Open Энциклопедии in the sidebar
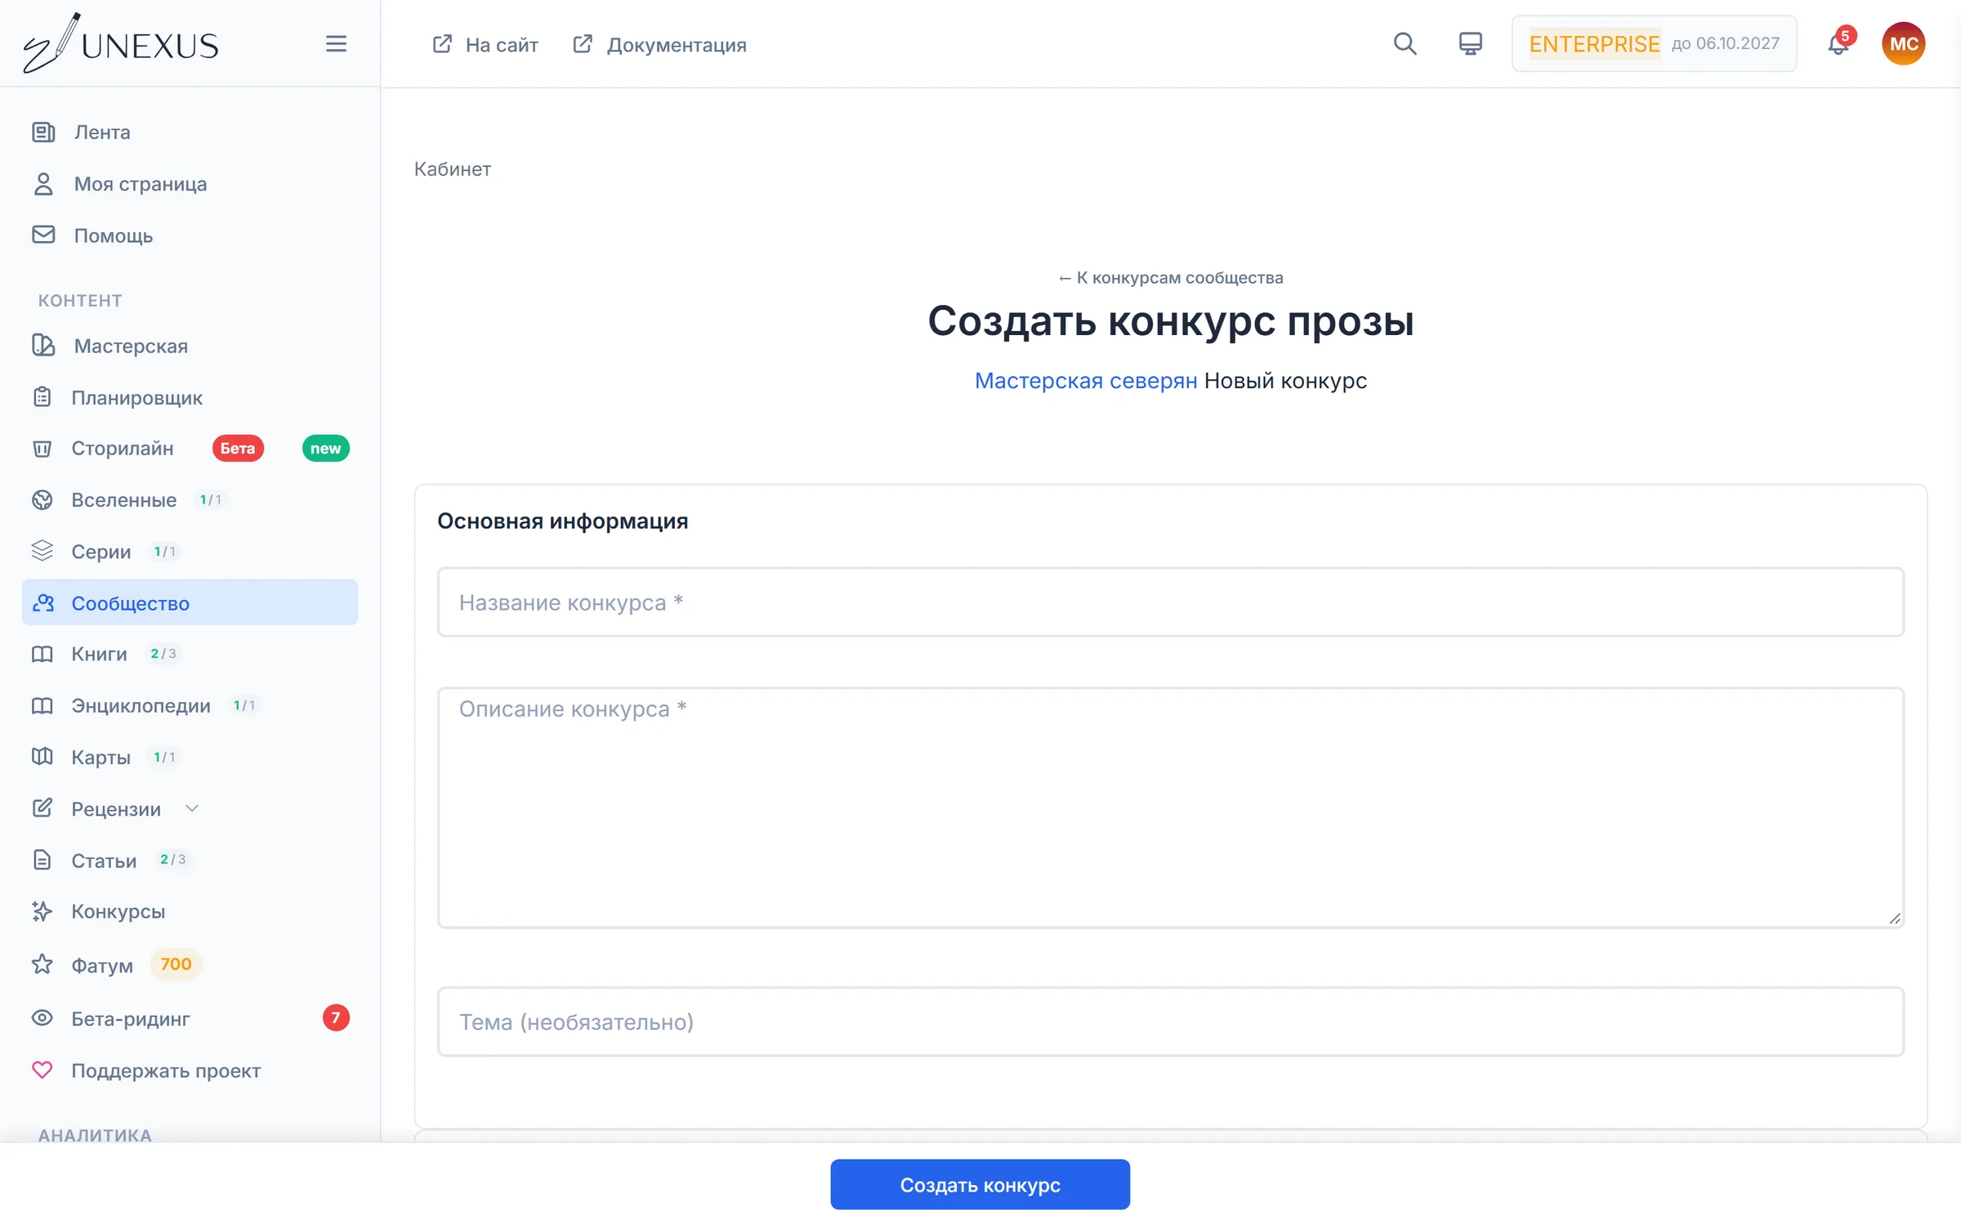The image size is (1961, 1226). pos(190,705)
